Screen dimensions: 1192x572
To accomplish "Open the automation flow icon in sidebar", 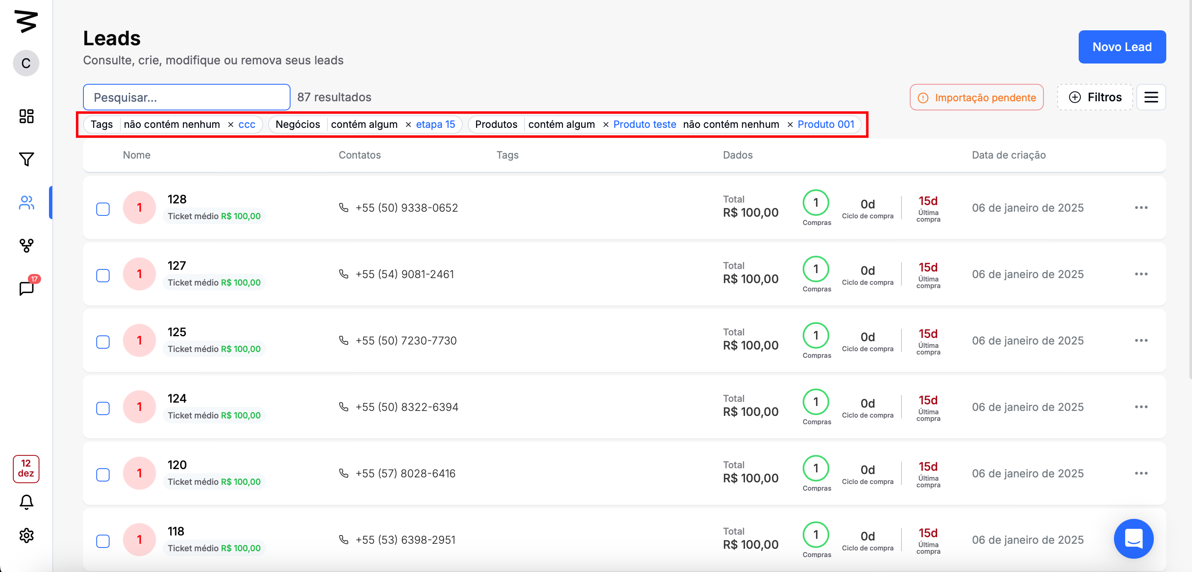I will 27,245.
